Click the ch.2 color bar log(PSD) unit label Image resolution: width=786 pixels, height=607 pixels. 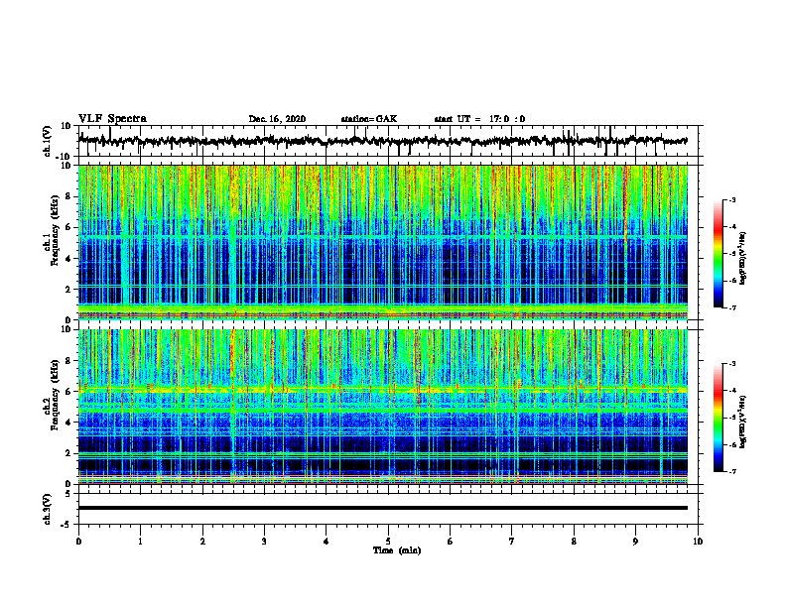742,422
